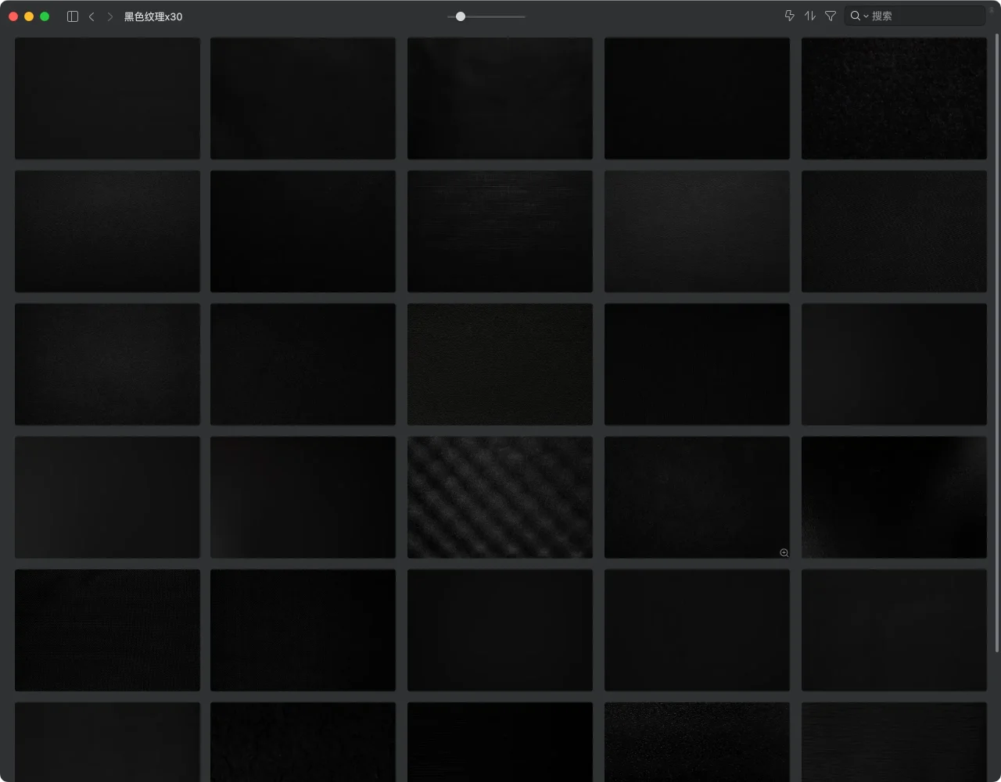This screenshot has height=782, width=1001.
Task: Focus the 搜索 search field
Action: click(915, 16)
